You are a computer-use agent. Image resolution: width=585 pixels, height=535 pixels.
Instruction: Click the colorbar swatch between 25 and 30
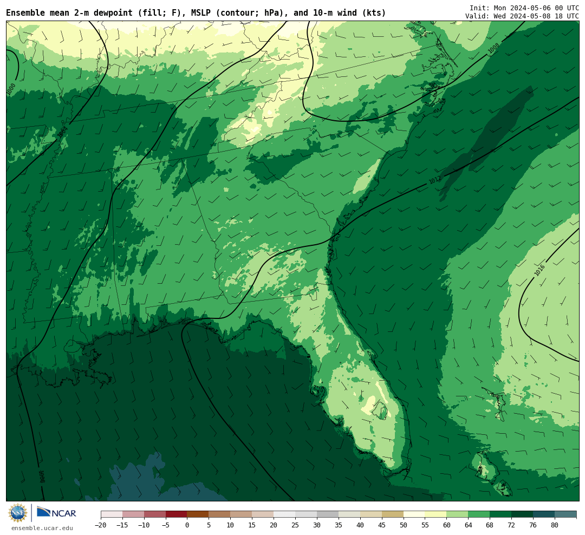click(x=306, y=514)
